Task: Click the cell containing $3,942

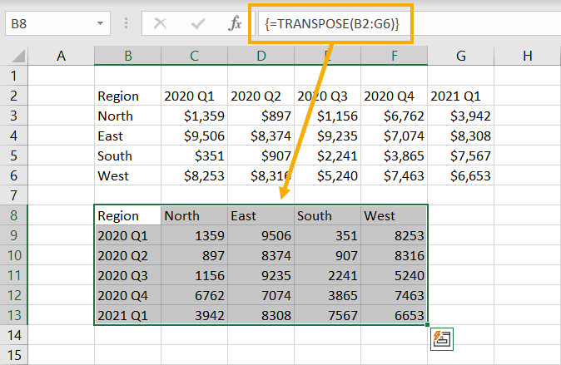Action: coord(460,116)
